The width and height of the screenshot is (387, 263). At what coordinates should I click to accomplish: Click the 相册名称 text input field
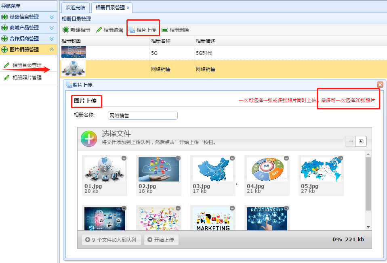click(x=143, y=115)
